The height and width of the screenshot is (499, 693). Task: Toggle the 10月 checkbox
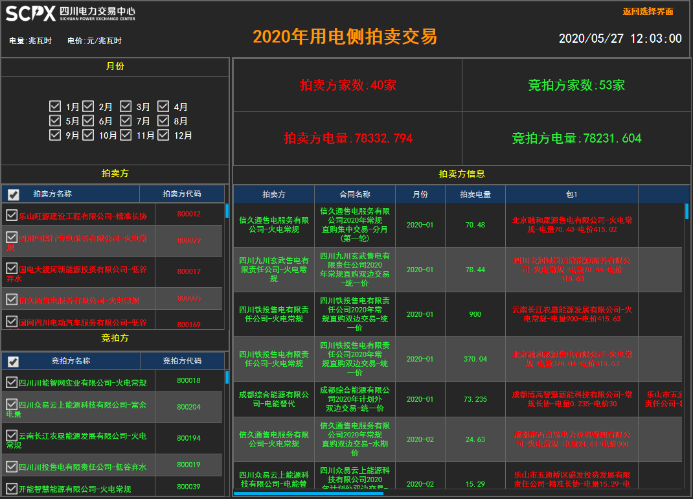(88, 135)
